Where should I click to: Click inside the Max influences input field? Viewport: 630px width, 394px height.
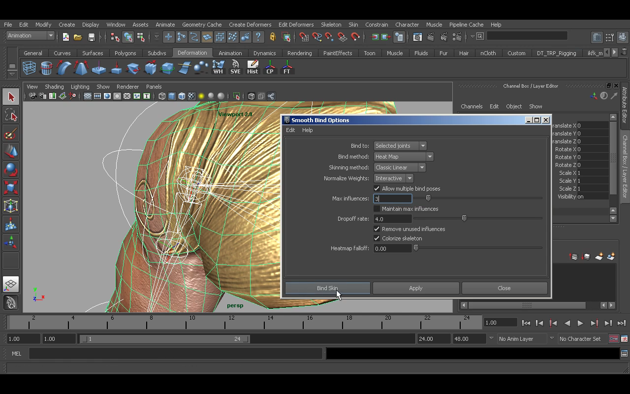click(x=392, y=198)
